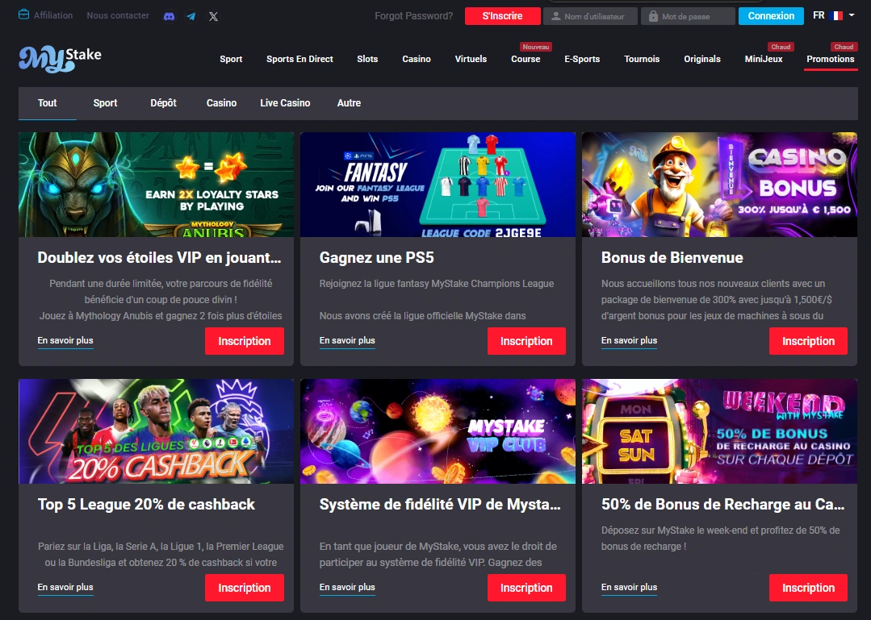Image resolution: width=871 pixels, height=620 pixels.
Task: Click the French flag icon
Action: tap(836, 15)
